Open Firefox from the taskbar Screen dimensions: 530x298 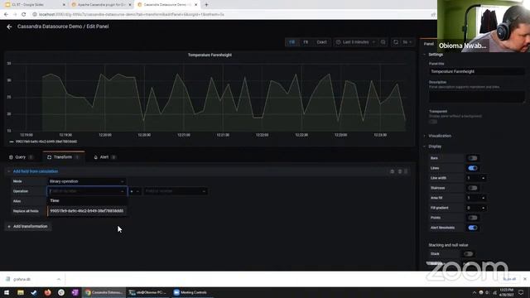[x=48, y=292]
